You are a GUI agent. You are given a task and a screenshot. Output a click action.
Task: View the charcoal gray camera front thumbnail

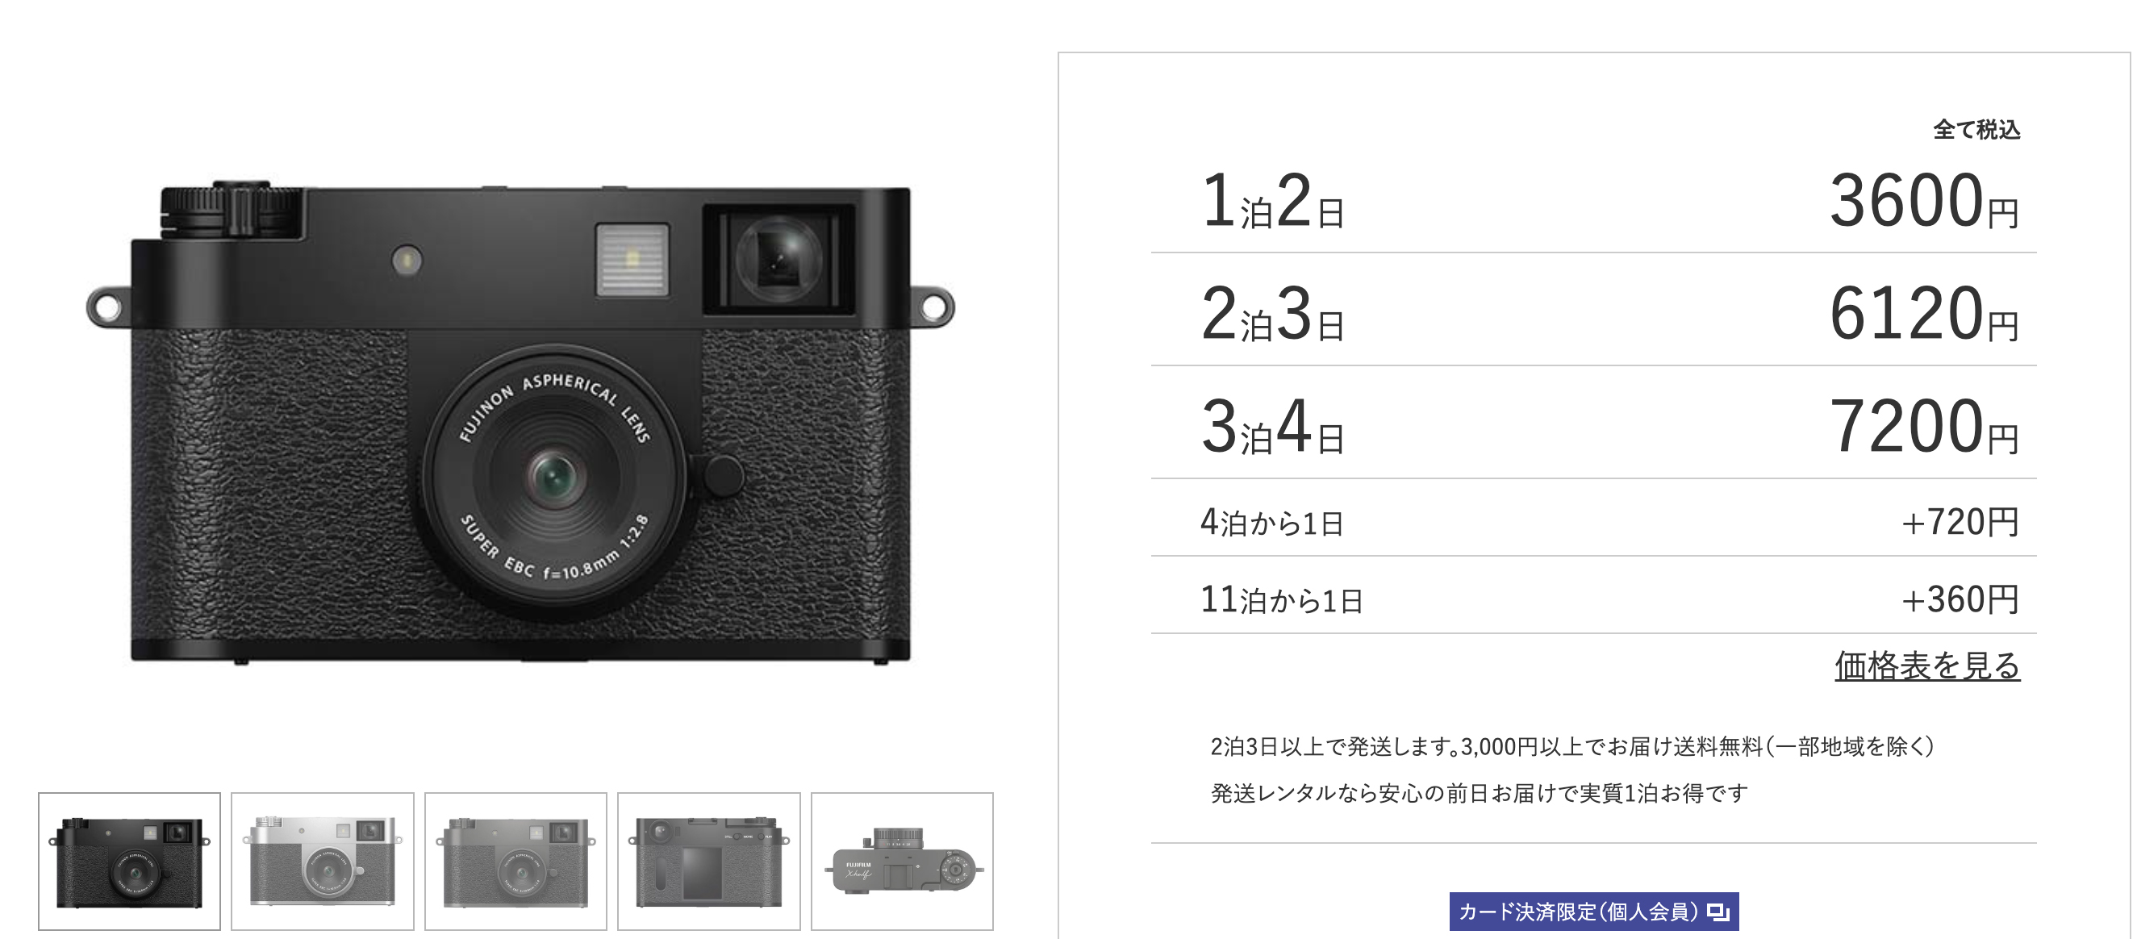coord(515,861)
